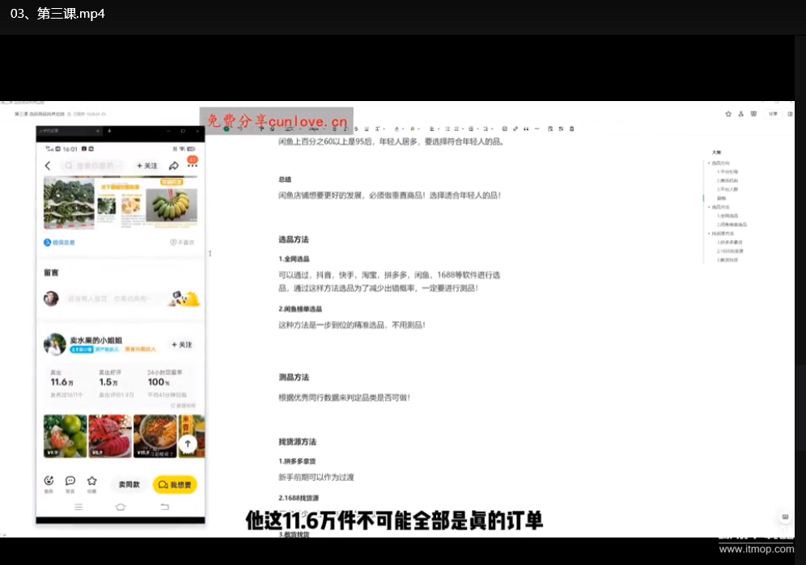
Task: Click the 总结 heading in the document body
Action: click(285, 179)
